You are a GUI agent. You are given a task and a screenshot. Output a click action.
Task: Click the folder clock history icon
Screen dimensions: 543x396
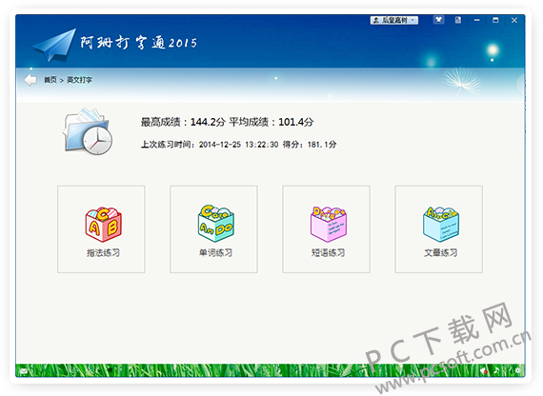88,130
